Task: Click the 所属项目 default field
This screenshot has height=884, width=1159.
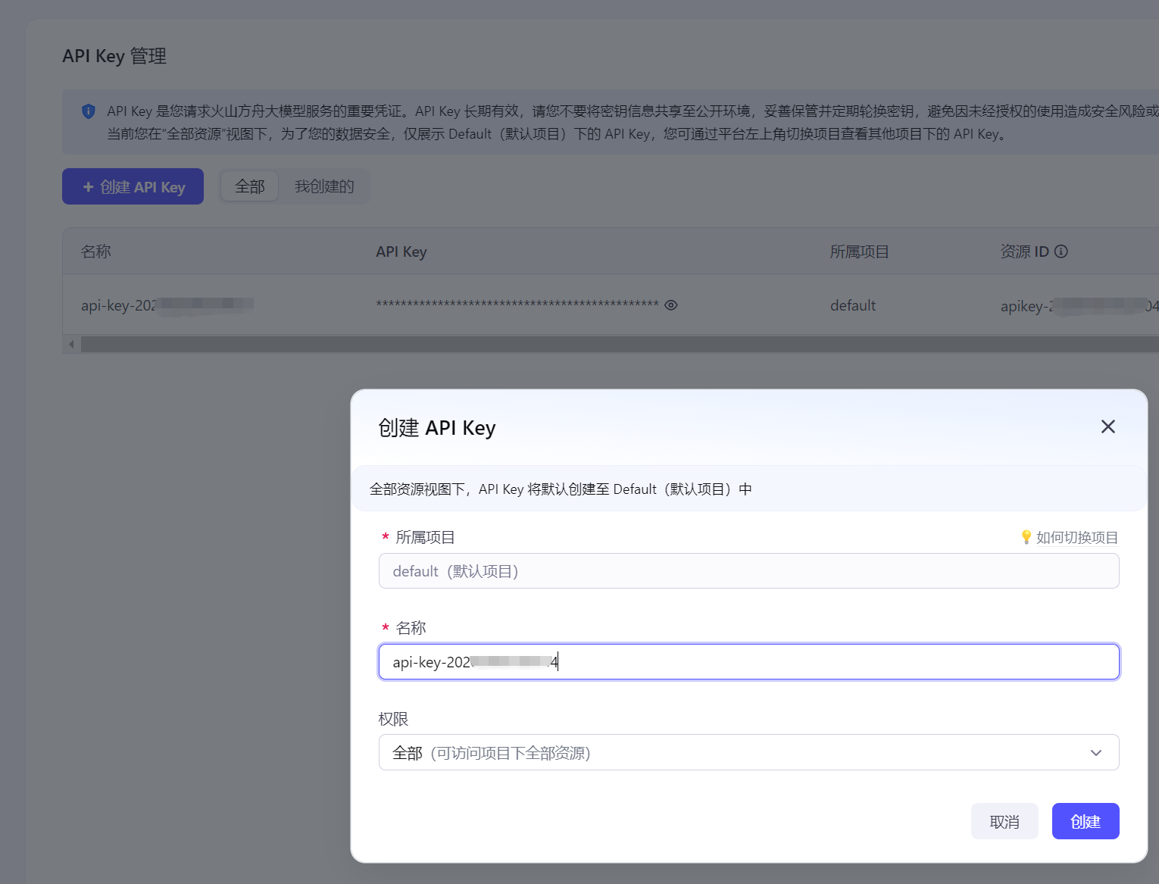Action: tap(749, 570)
